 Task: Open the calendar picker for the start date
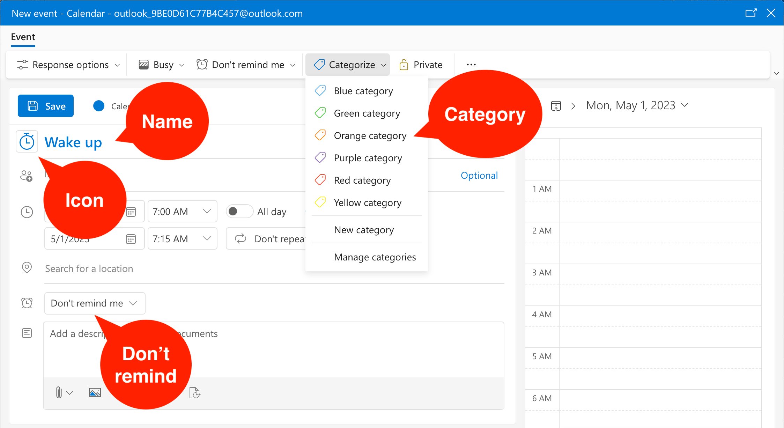(x=131, y=211)
